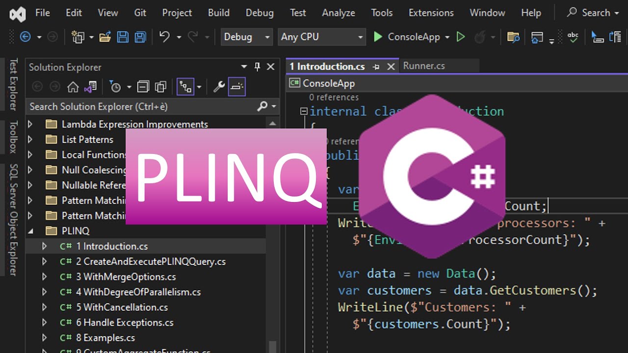628x353 pixels.
Task: Click the Home icon in Solution Explorer
Action: pos(73,87)
